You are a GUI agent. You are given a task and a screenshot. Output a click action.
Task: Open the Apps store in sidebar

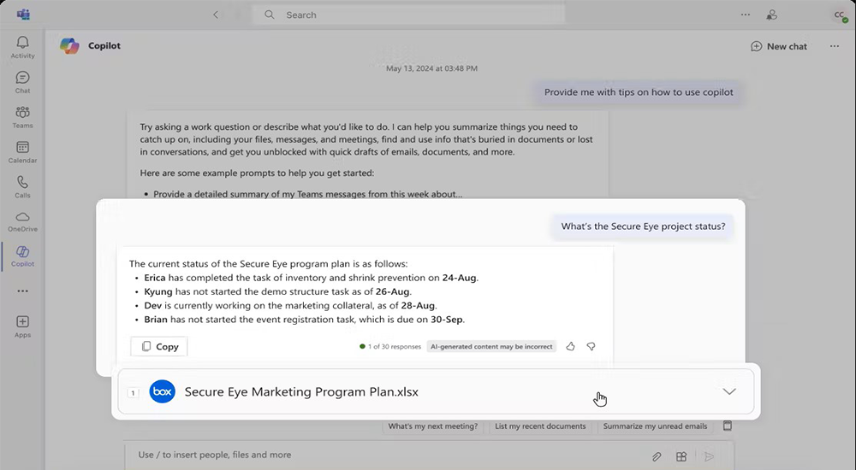tap(22, 326)
